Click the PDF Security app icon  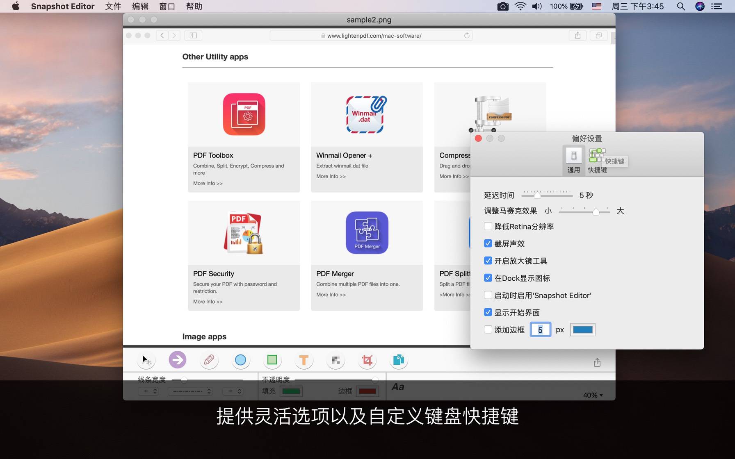(x=244, y=233)
